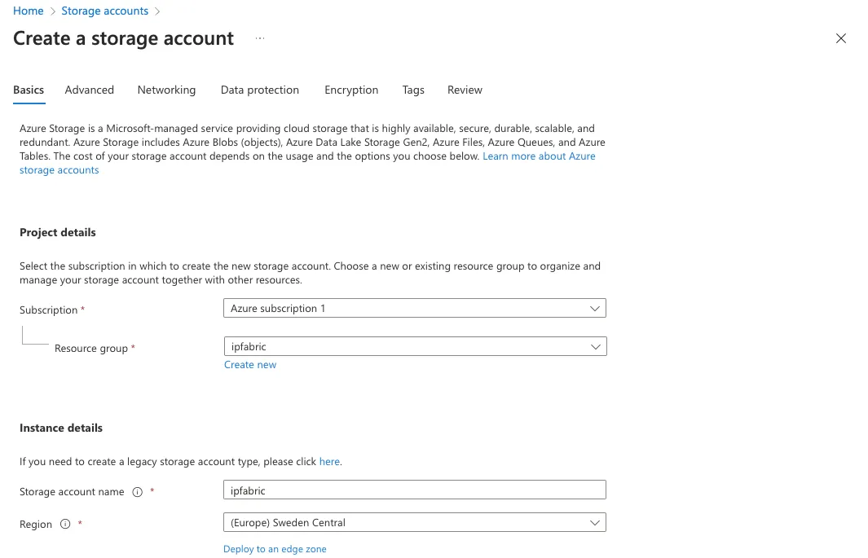Switch to the Advanced tab
Screen dimensions: 868x558
(90, 90)
